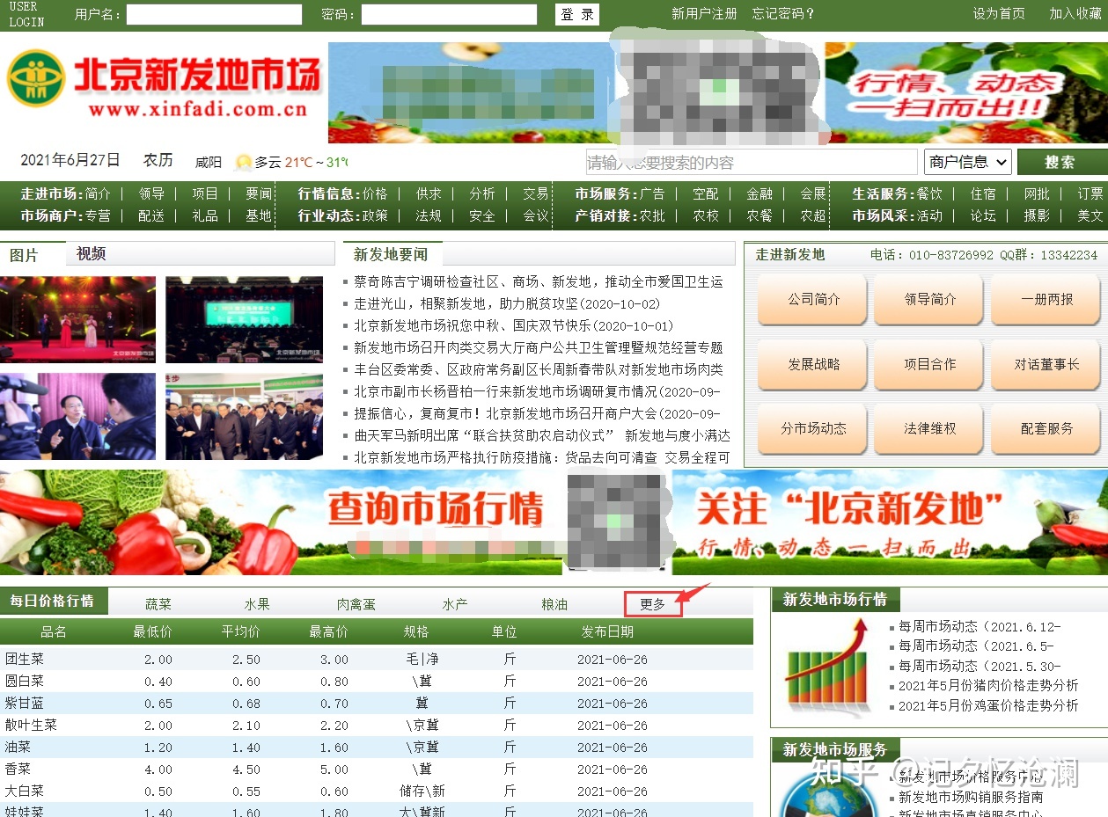Open 论坛 in the 市场风采 menu

click(x=983, y=215)
